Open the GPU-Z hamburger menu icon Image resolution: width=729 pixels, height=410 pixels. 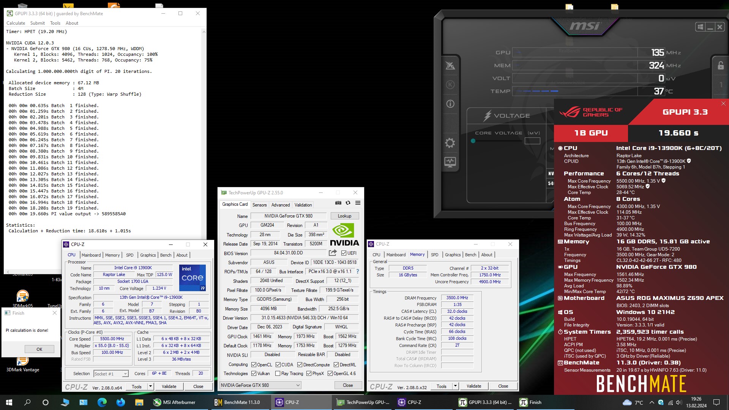point(358,203)
